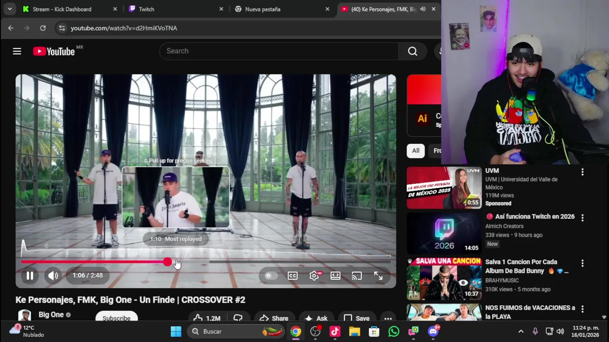This screenshot has height=342, width=609.
Task: Open the Twitch 2026 video thumbnail
Action: [x=444, y=233]
